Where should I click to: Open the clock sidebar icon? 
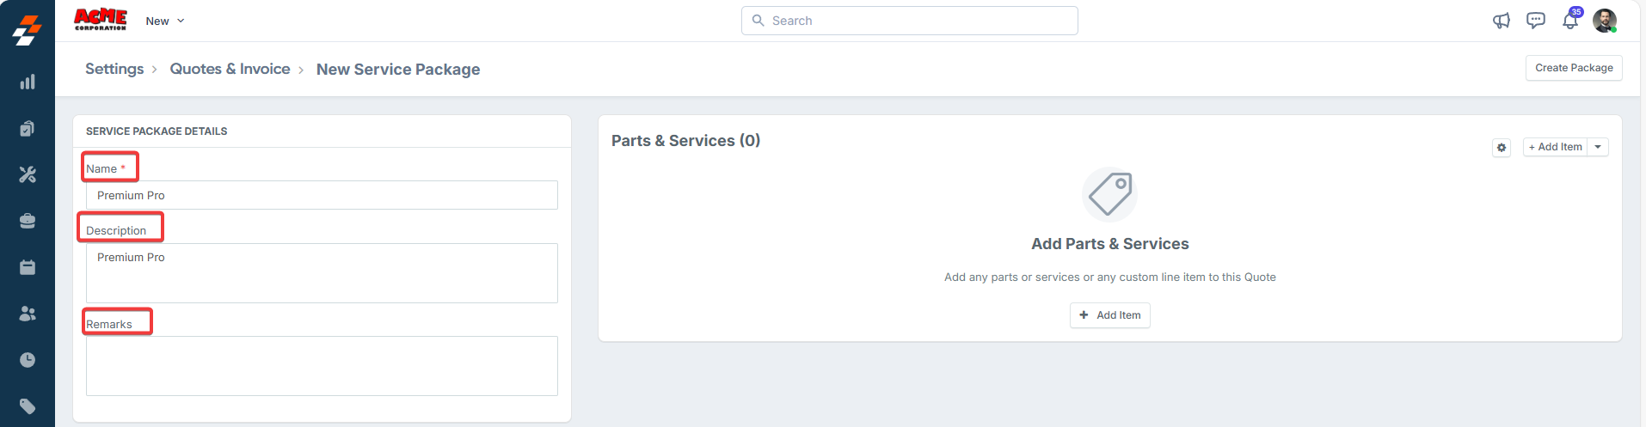(28, 360)
